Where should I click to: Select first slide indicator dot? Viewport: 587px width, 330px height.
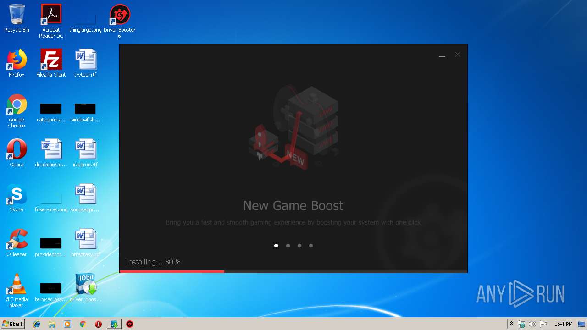(276, 246)
